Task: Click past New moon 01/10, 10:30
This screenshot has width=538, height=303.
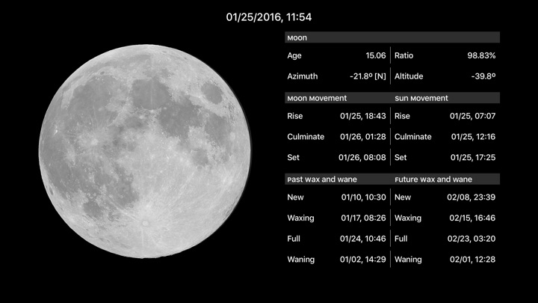Action: (x=363, y=198)
